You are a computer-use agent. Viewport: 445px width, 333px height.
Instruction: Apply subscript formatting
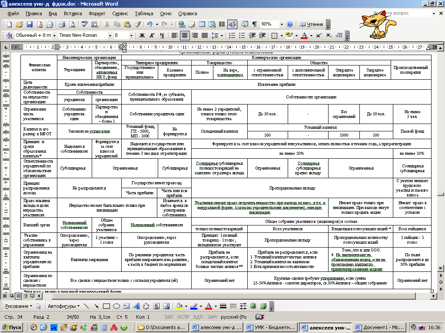click(x=329, y=36)
